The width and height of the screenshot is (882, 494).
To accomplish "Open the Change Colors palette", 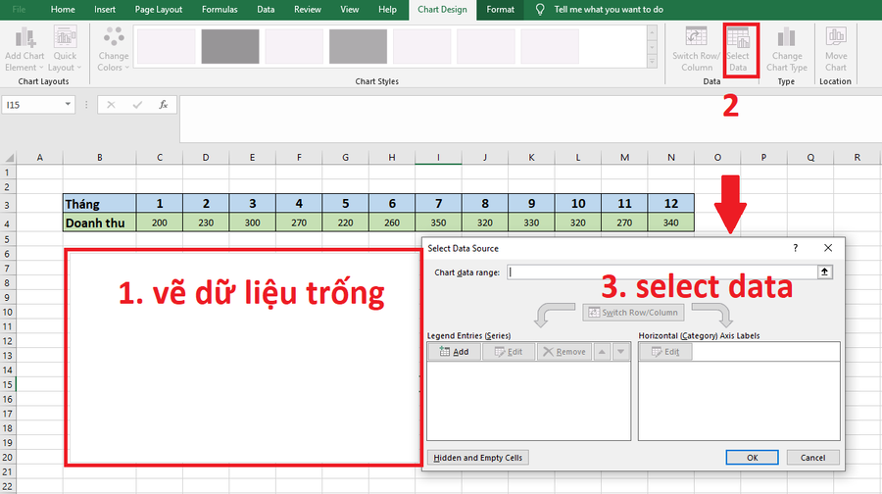I will point(113,50).
